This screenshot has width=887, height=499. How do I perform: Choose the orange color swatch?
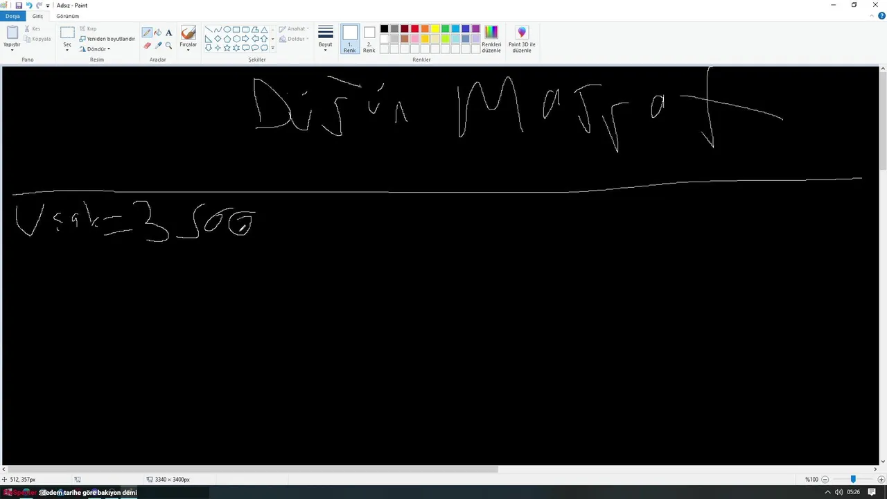tap(425, 28)
